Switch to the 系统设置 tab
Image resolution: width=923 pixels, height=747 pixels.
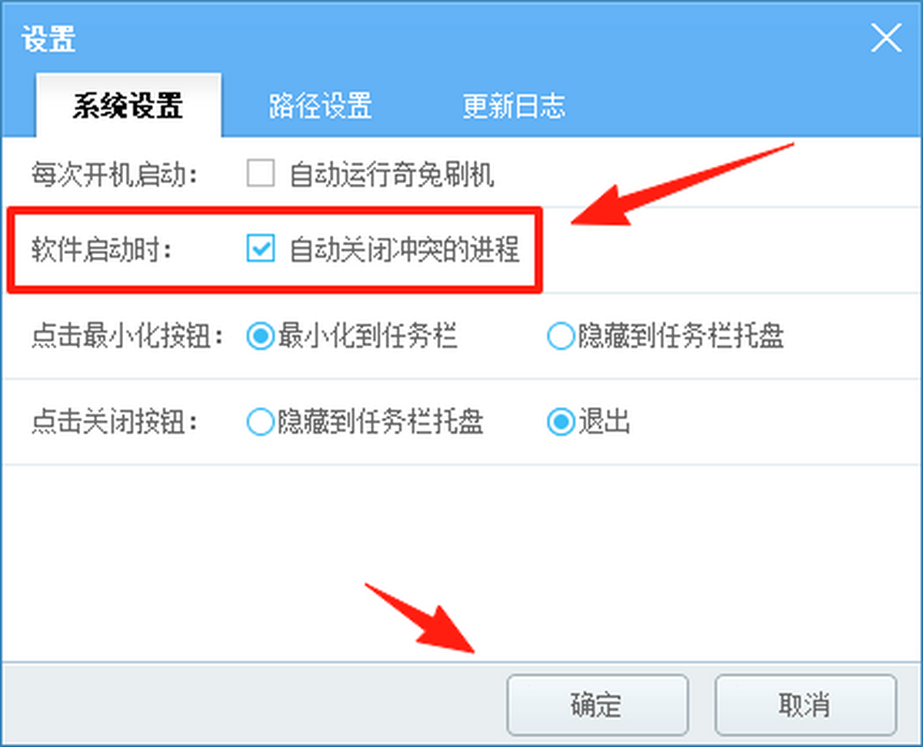pos(128,105)
